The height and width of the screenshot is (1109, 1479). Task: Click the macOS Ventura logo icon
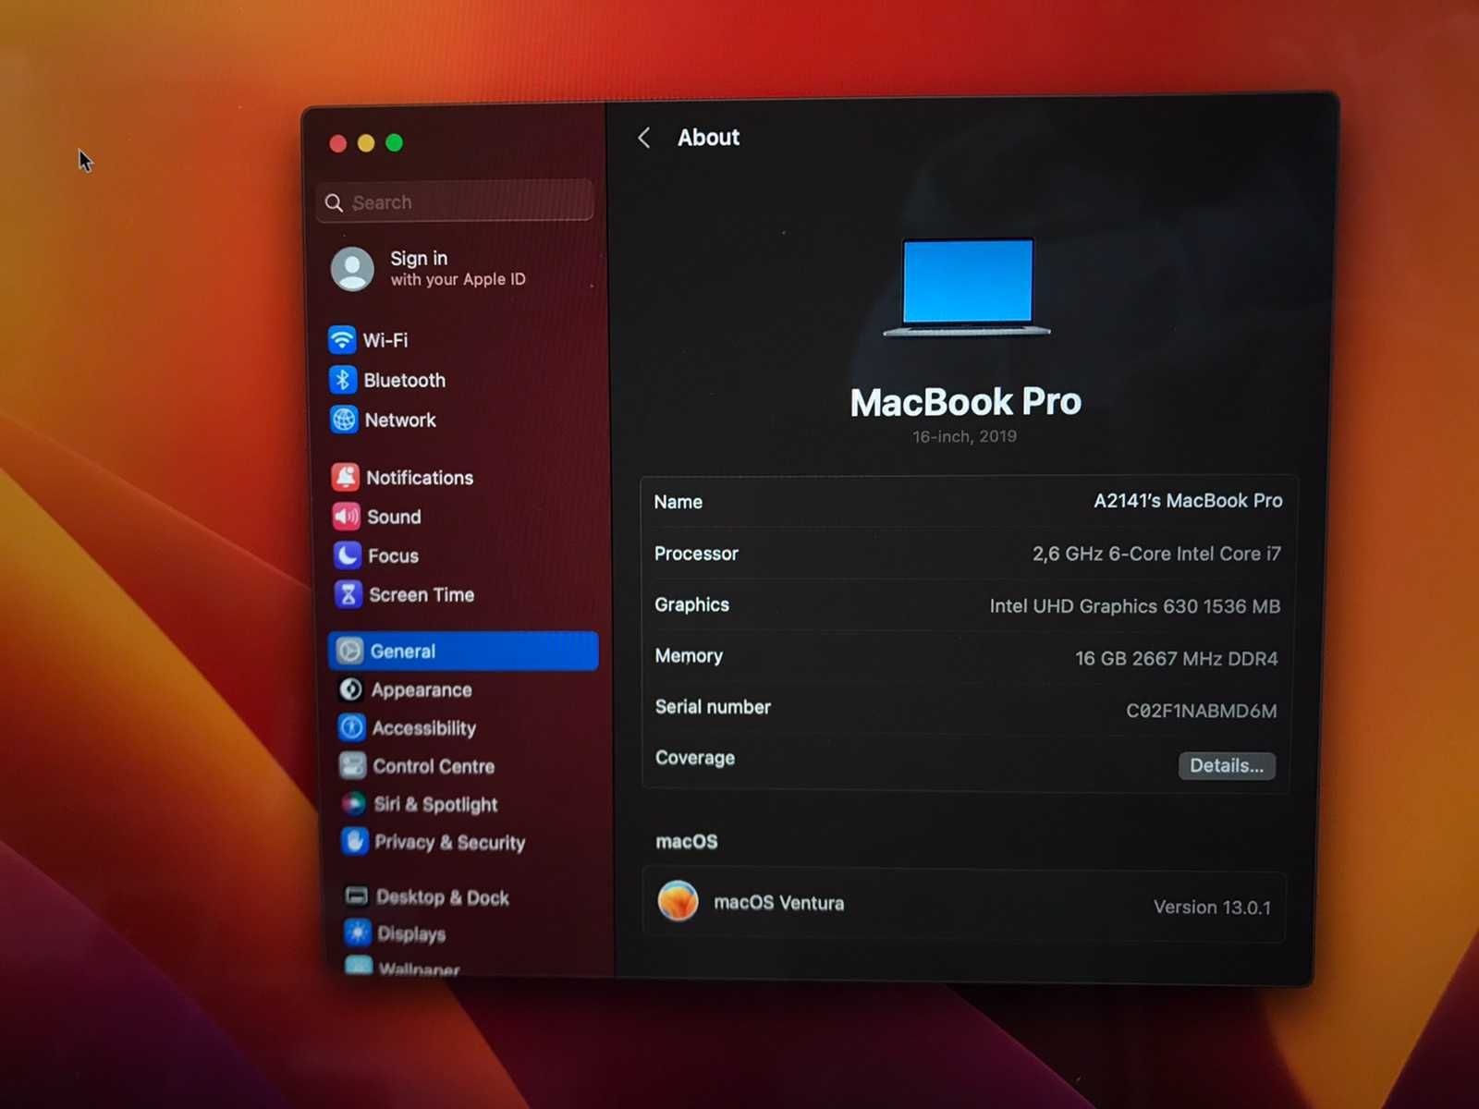pos(678,901)
